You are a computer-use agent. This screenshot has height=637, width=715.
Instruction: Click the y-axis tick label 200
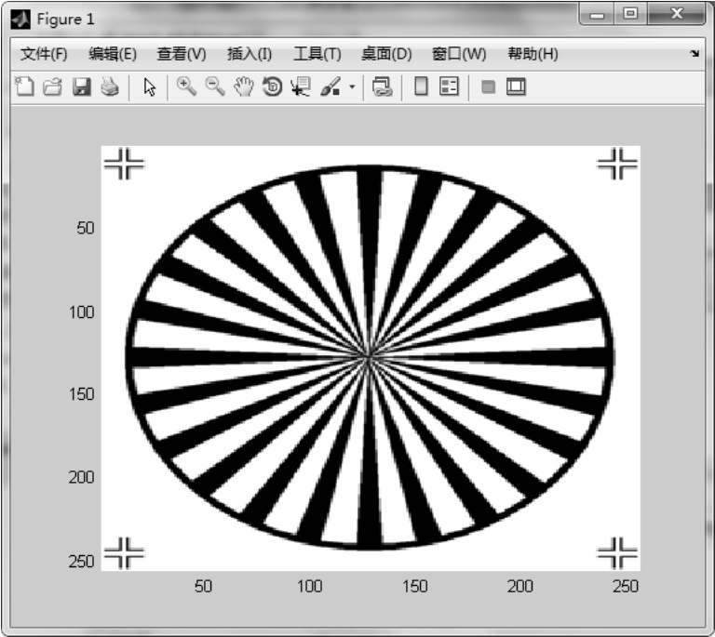point(82,477)
